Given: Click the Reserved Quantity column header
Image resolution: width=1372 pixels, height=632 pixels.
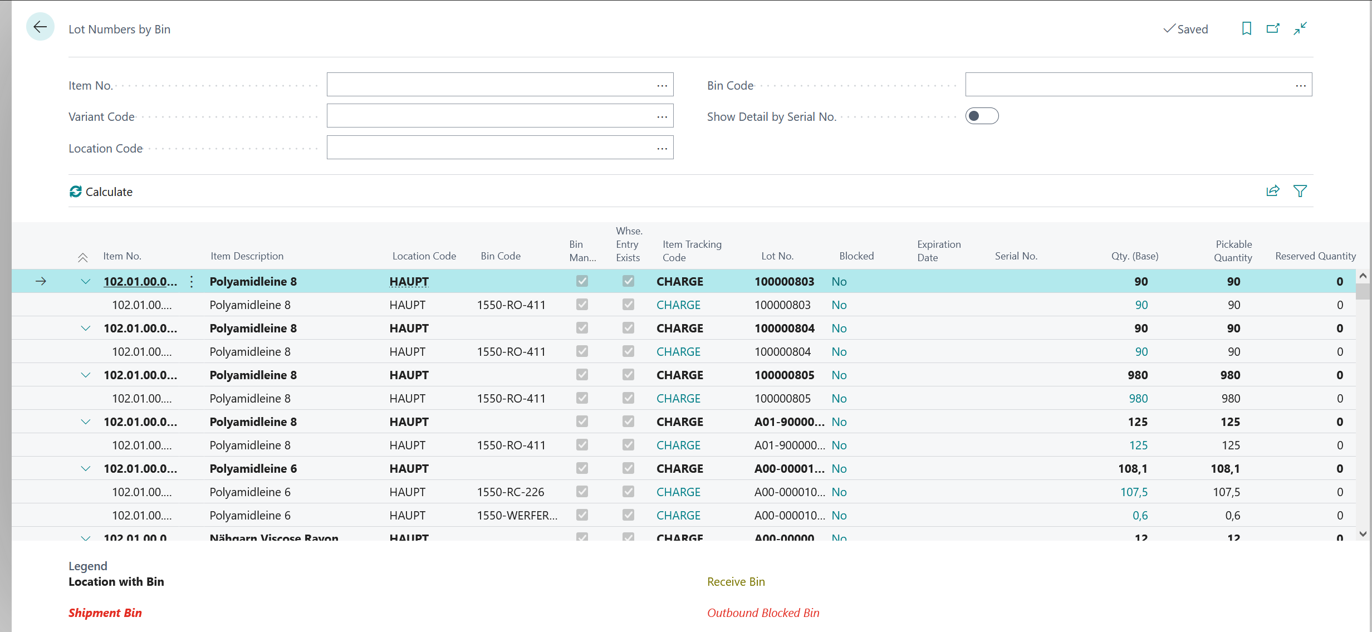Looking at the screenshot, I should pos(1315,256).
